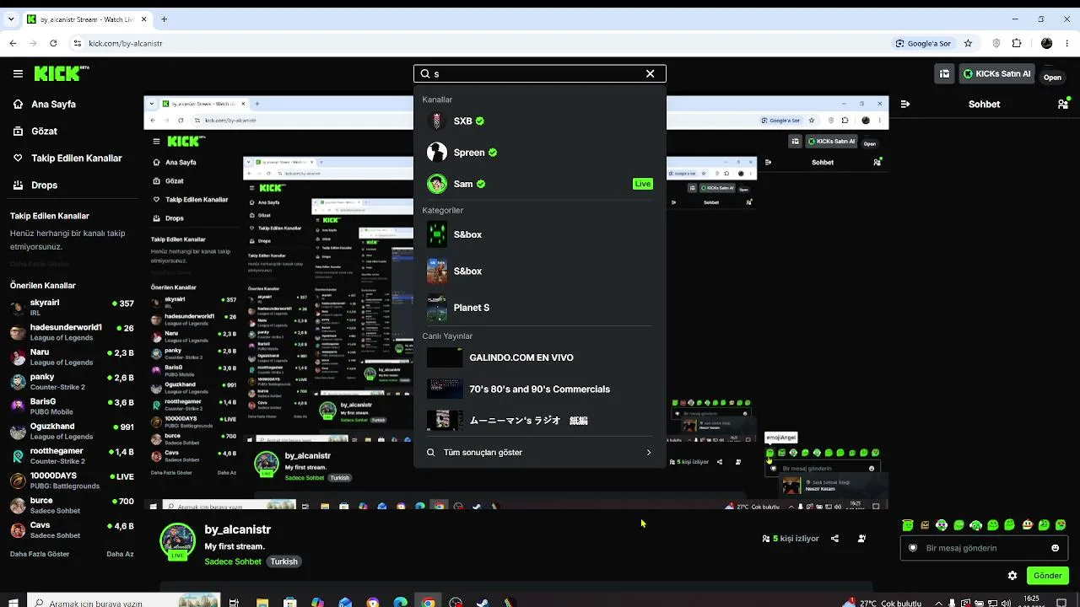Screen dimensions: 1080x607
Task: Open the Windows Start menu
Action: (13, 602)
